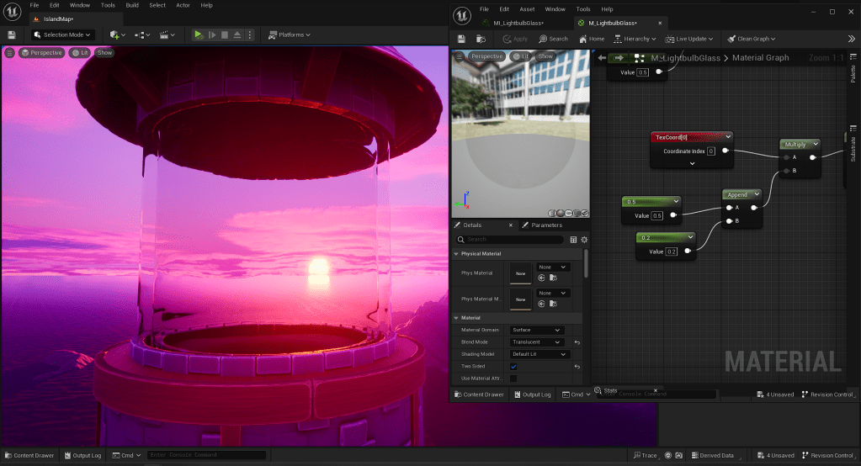
Task: Click Browse to asset icon under Phys Material
Action: click(553, 278)
